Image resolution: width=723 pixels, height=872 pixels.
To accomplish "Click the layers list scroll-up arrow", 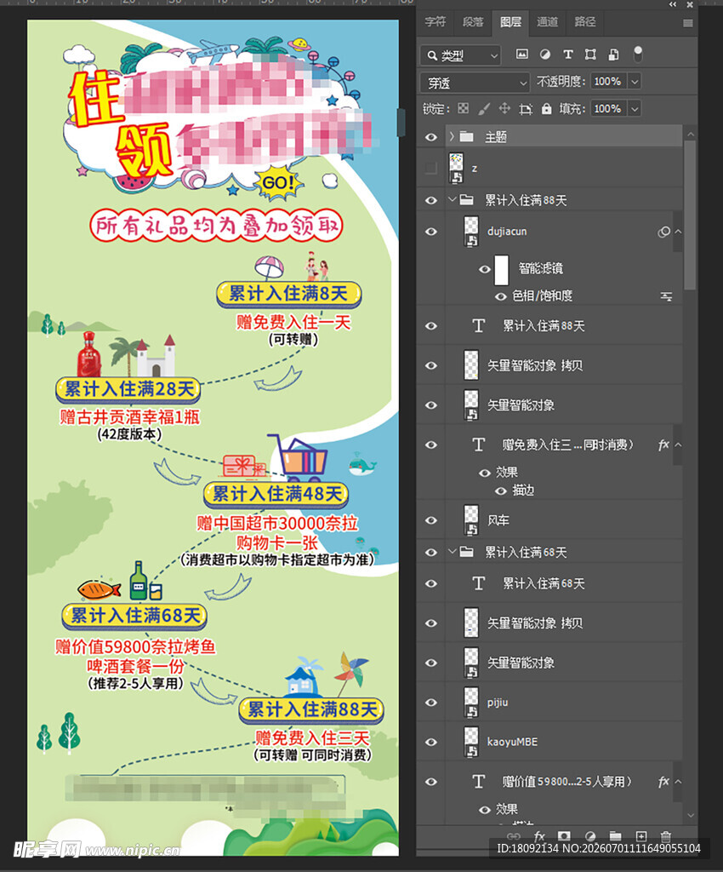I will pos(690,135).
